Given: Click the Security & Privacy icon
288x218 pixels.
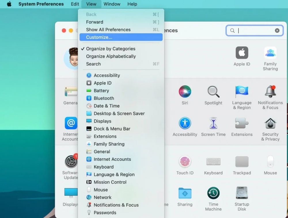Looking at the screenshot, I should tap(270, 123).
